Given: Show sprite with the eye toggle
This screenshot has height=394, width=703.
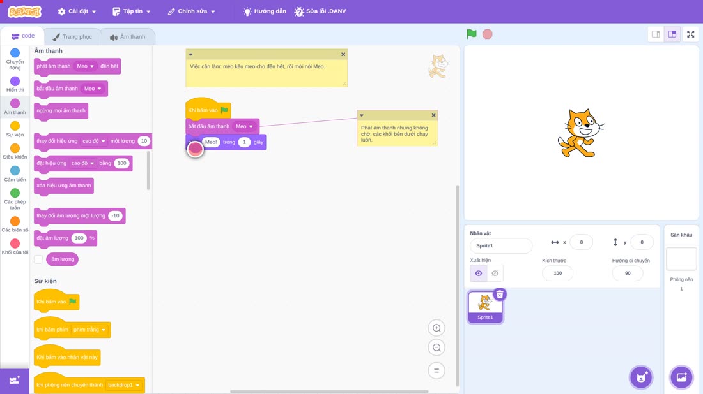Looking at the screenshot, I should point(479,274).
